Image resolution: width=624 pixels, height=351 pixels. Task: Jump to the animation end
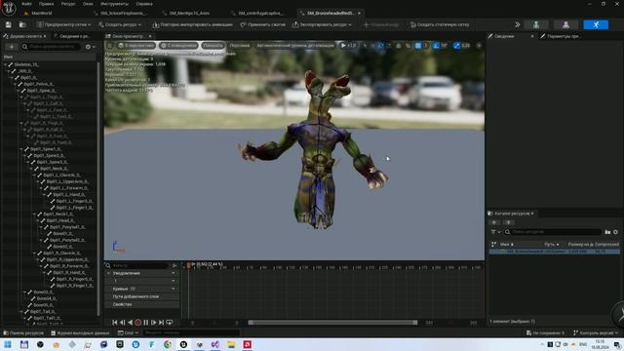coord(161,323)
